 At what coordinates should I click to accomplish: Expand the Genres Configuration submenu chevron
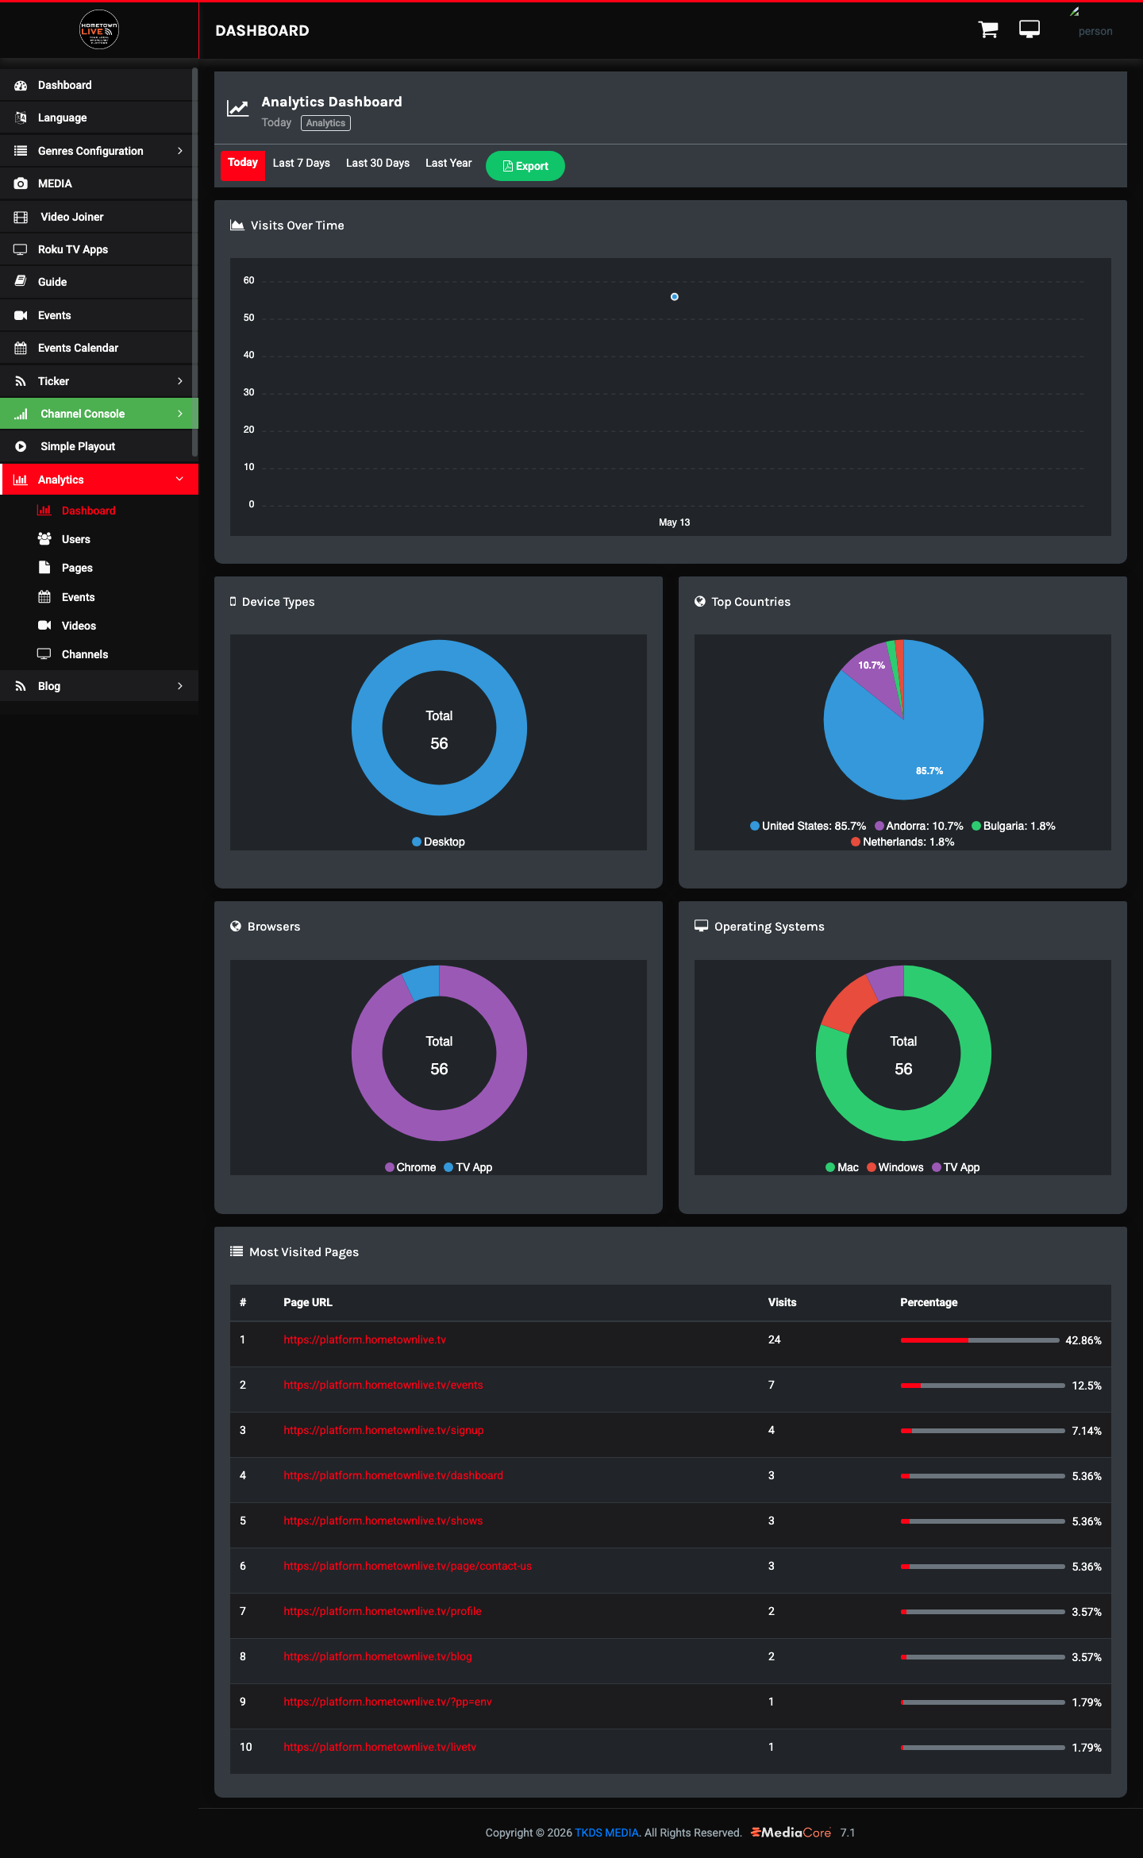[180, 151]
